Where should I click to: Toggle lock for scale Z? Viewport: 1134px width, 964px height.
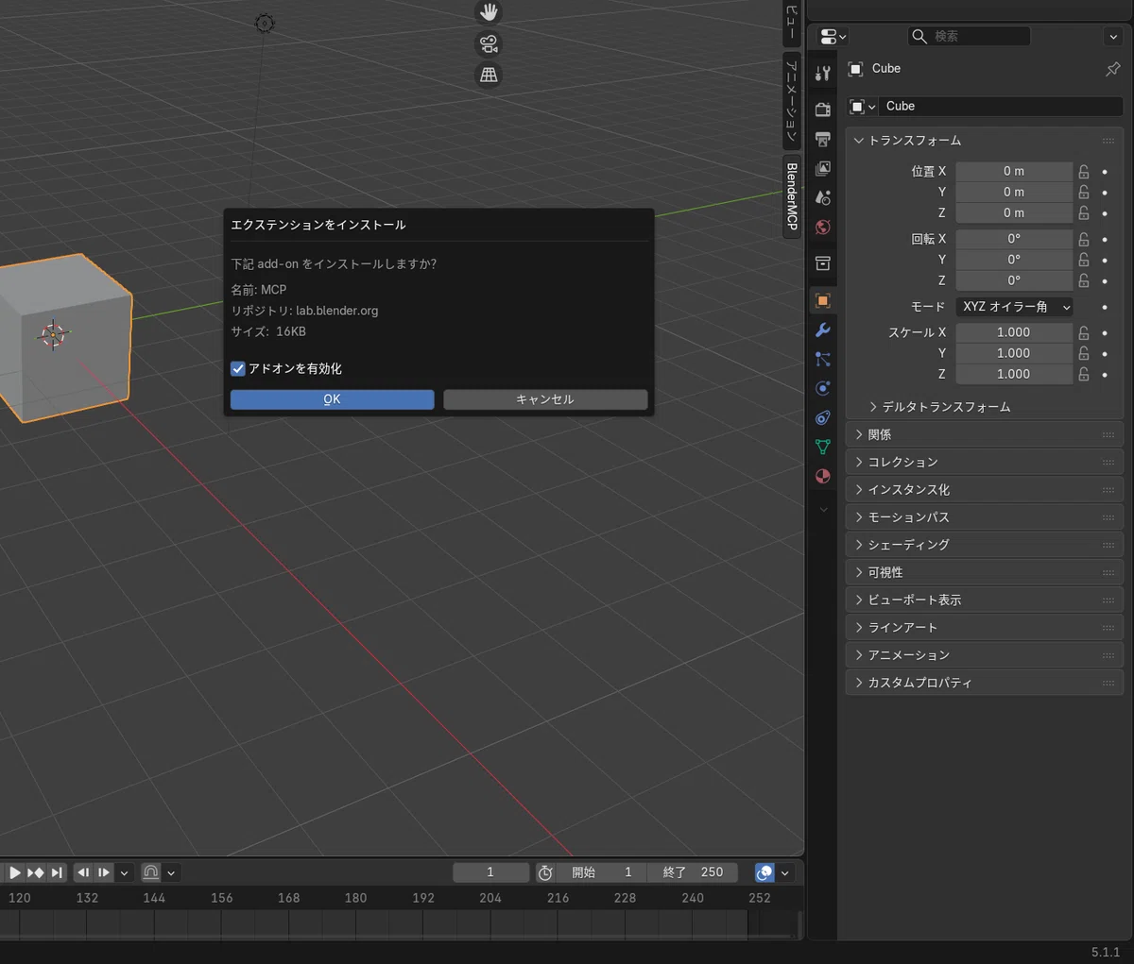tap(1084, 374)
